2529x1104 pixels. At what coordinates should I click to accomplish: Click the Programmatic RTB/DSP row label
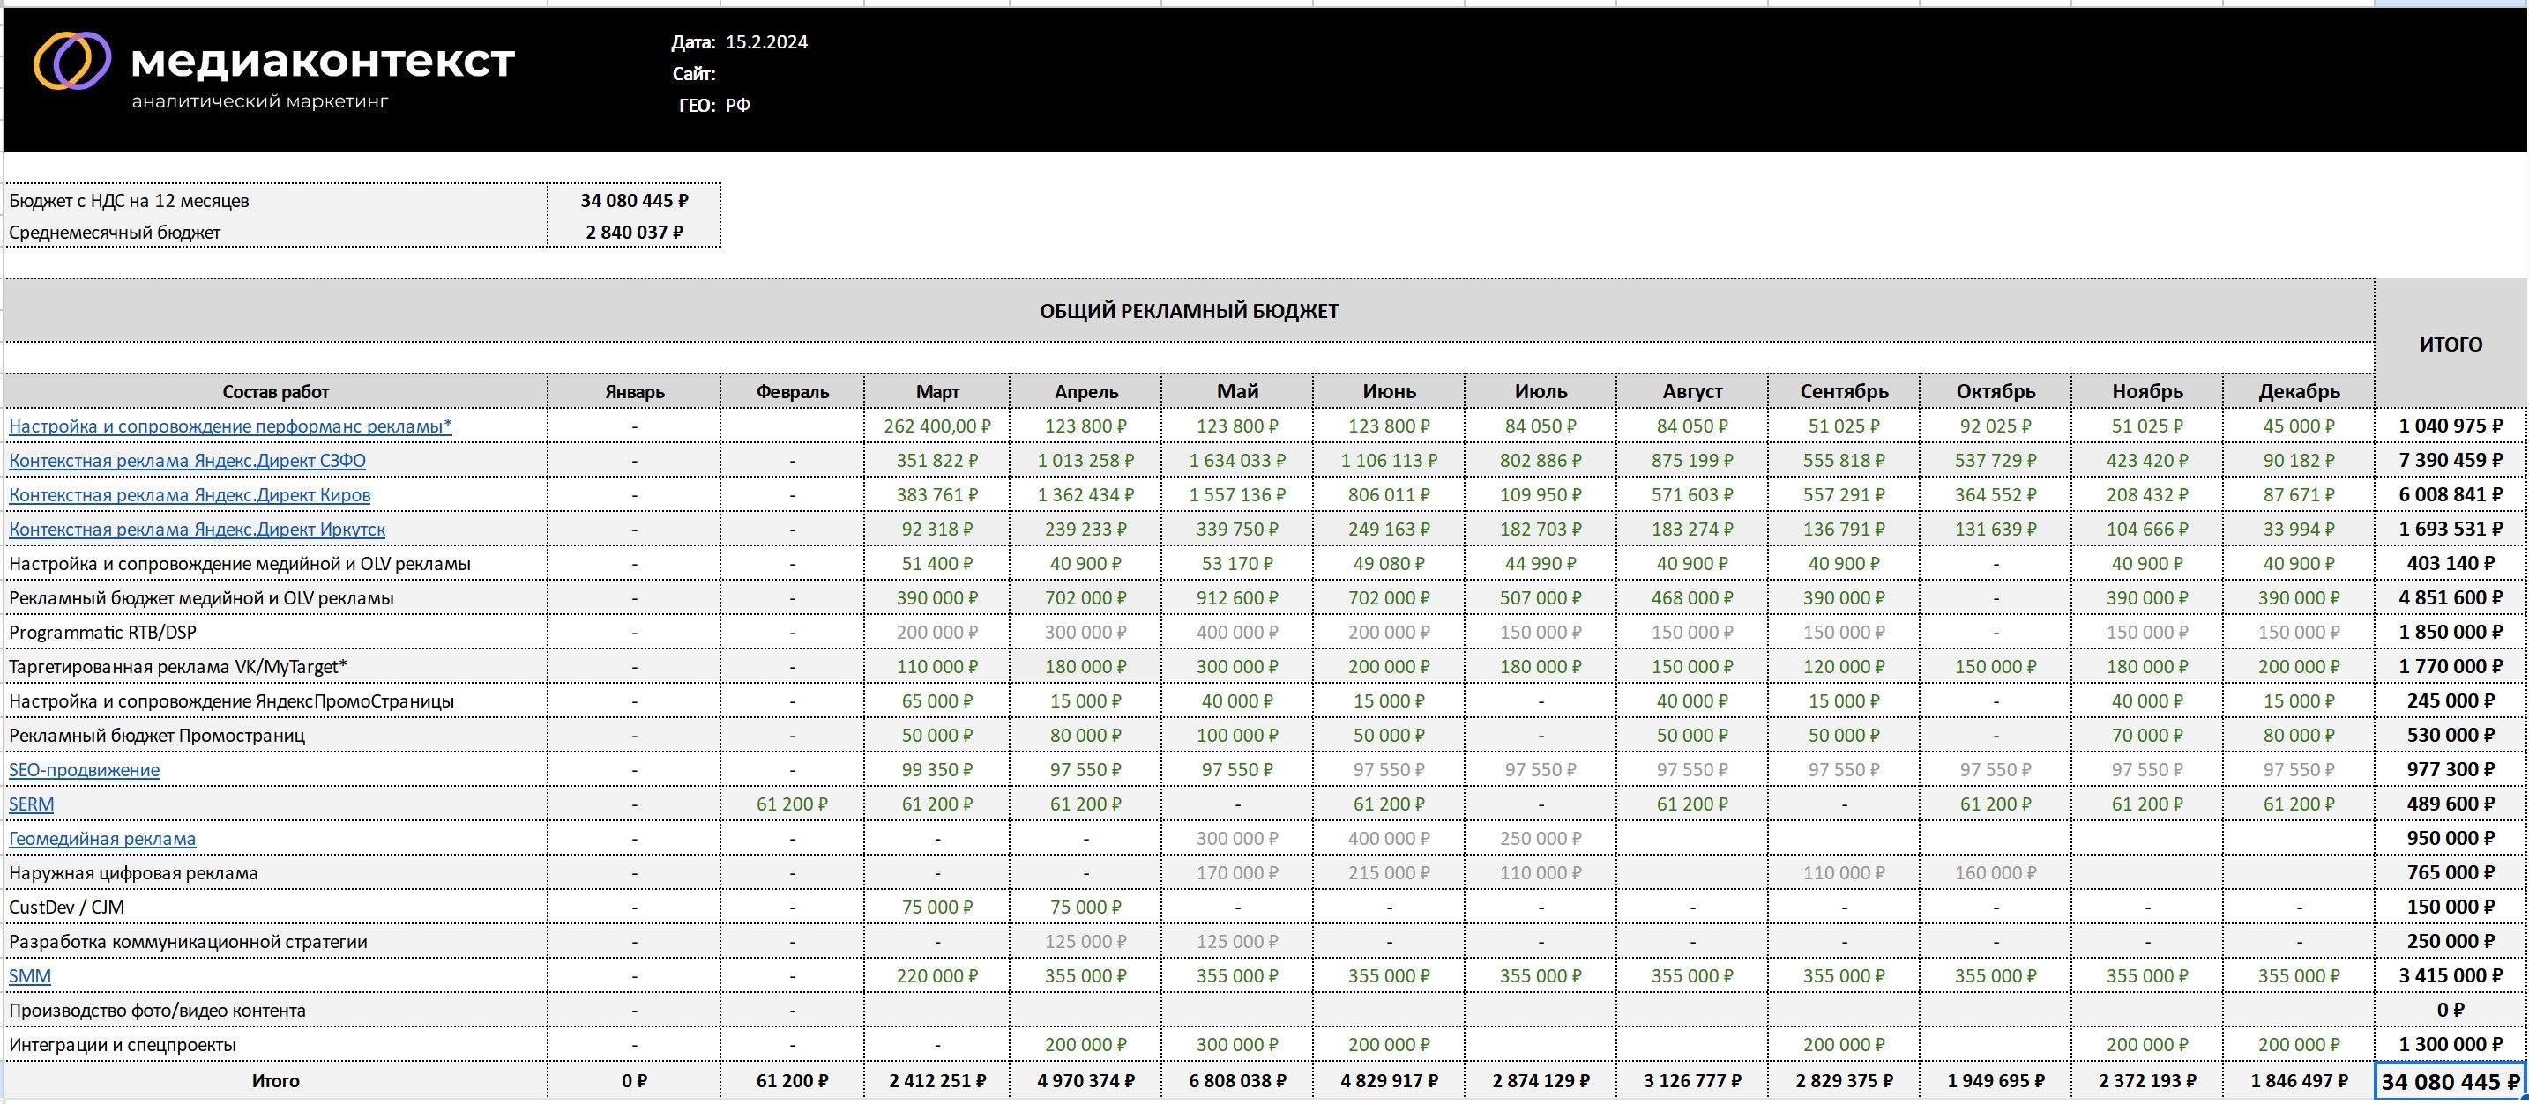pyautogui.click(x=102, y=632)
